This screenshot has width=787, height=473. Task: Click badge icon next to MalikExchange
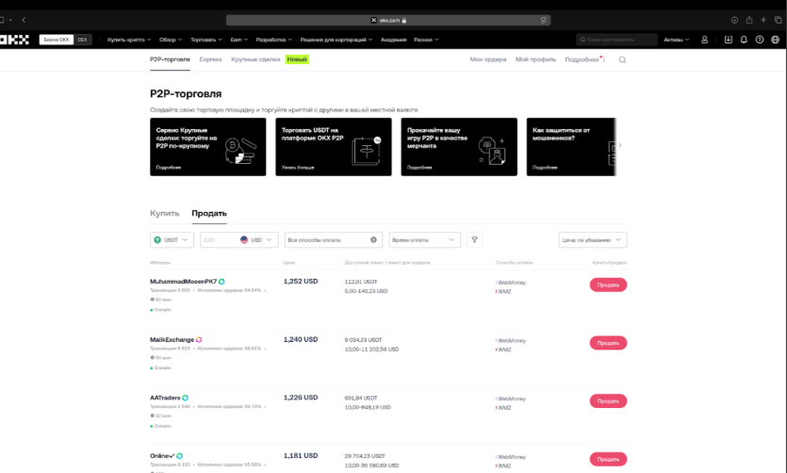[199, 339]
